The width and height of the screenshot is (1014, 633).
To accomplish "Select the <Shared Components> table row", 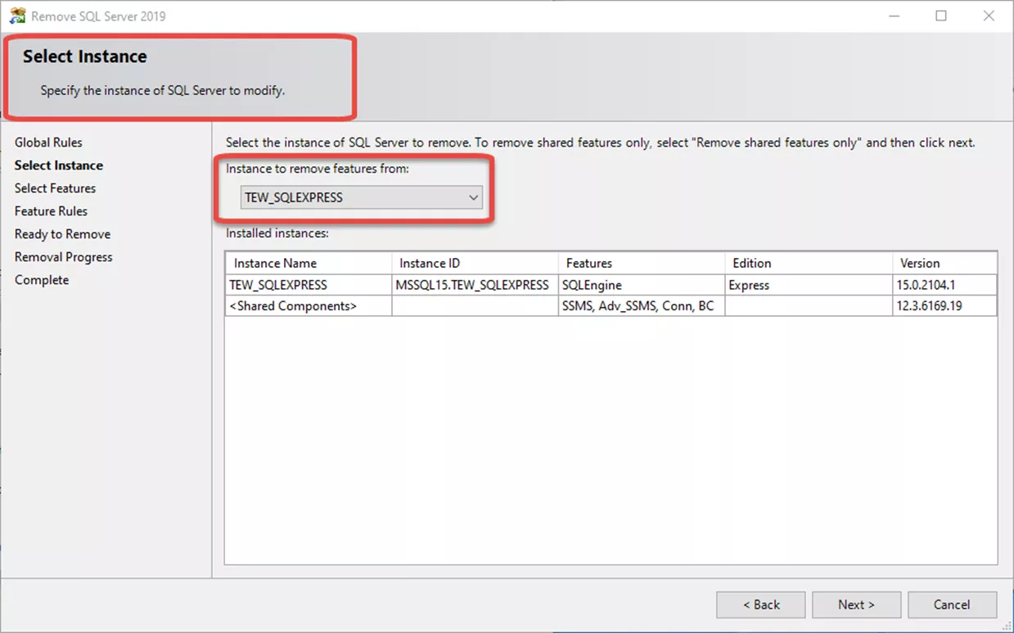I will point(611,305).
